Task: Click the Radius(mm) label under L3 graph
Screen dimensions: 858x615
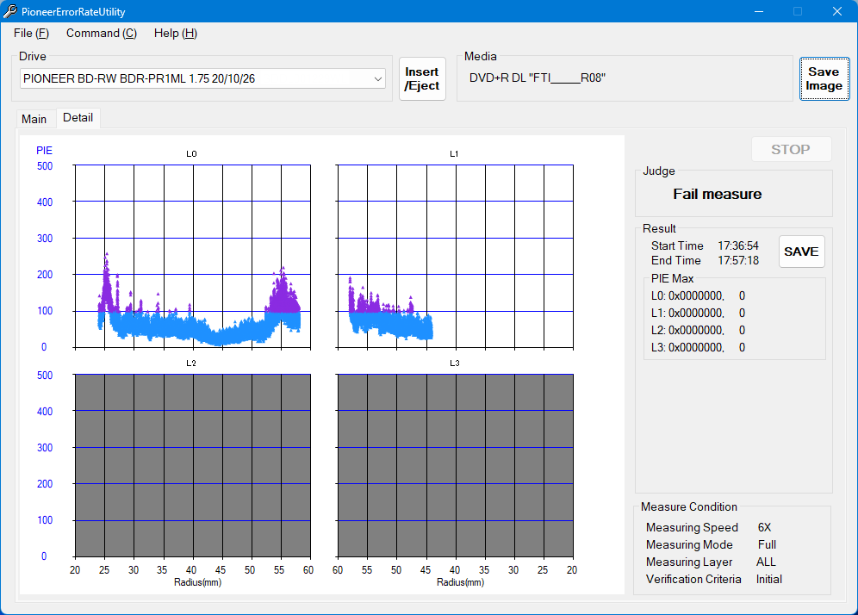Action: 460,582
